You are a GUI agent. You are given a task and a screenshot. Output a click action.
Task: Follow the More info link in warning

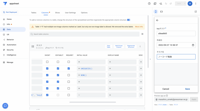tap(139, 27)
